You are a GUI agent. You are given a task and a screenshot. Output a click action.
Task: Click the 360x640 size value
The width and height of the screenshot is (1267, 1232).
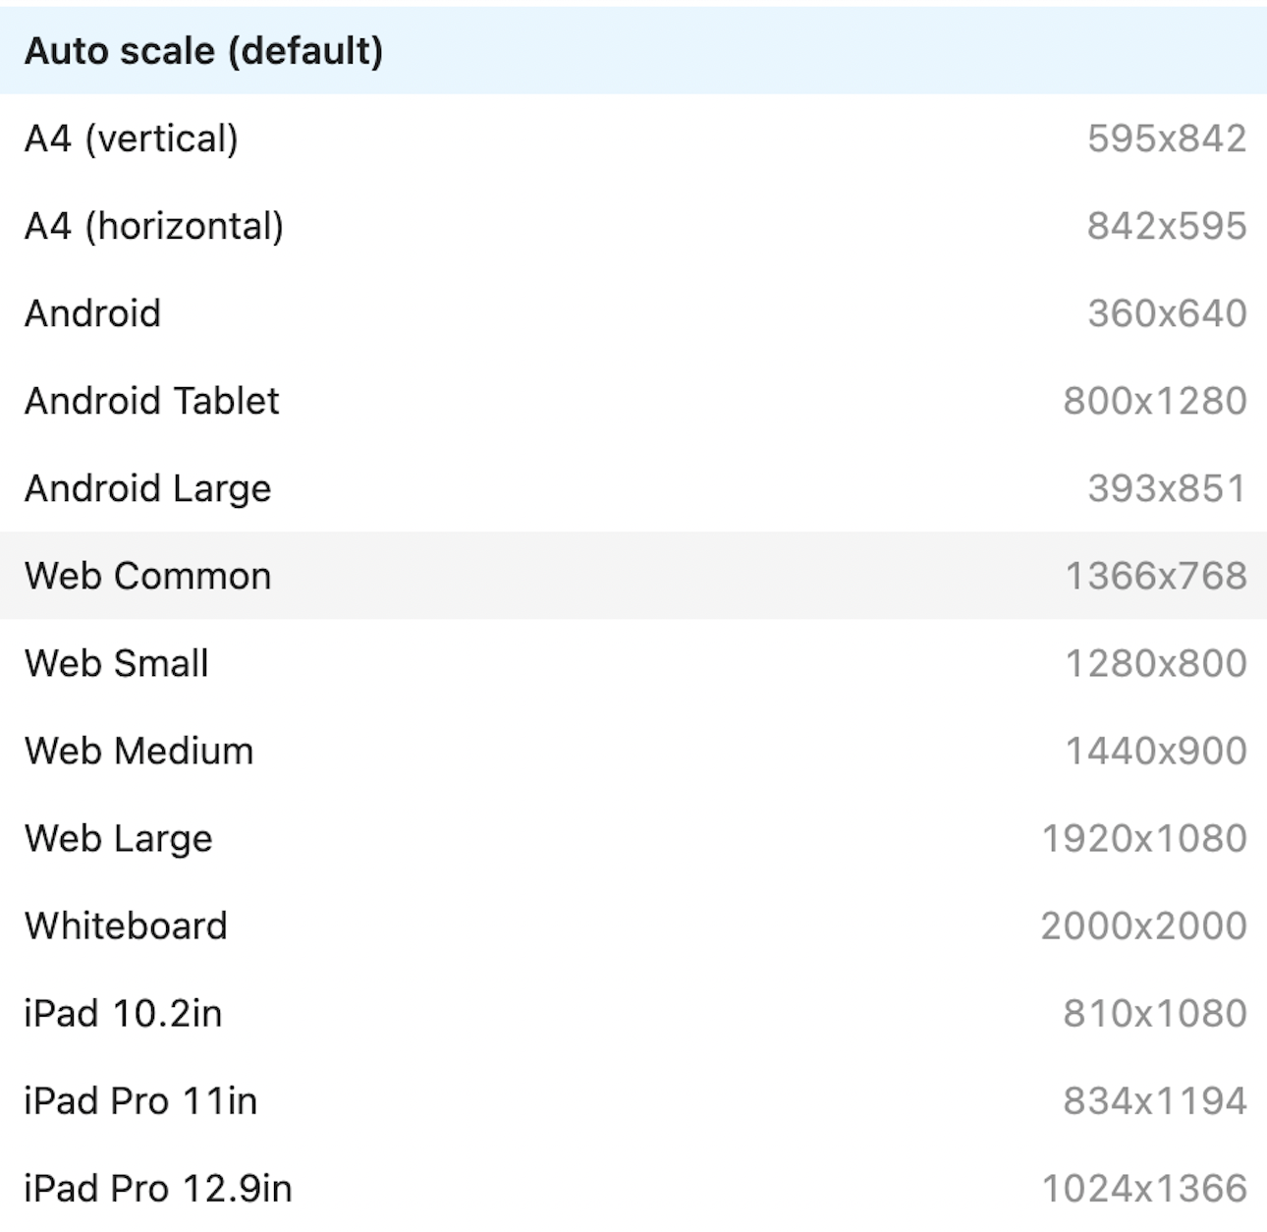click(x=1167, y=313)
